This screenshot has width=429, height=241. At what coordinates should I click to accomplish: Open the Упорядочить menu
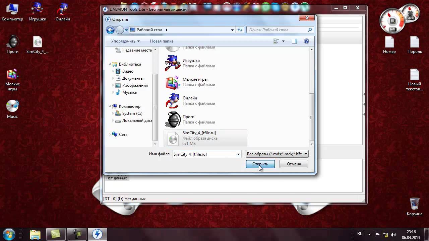click(x=125, y=41)
